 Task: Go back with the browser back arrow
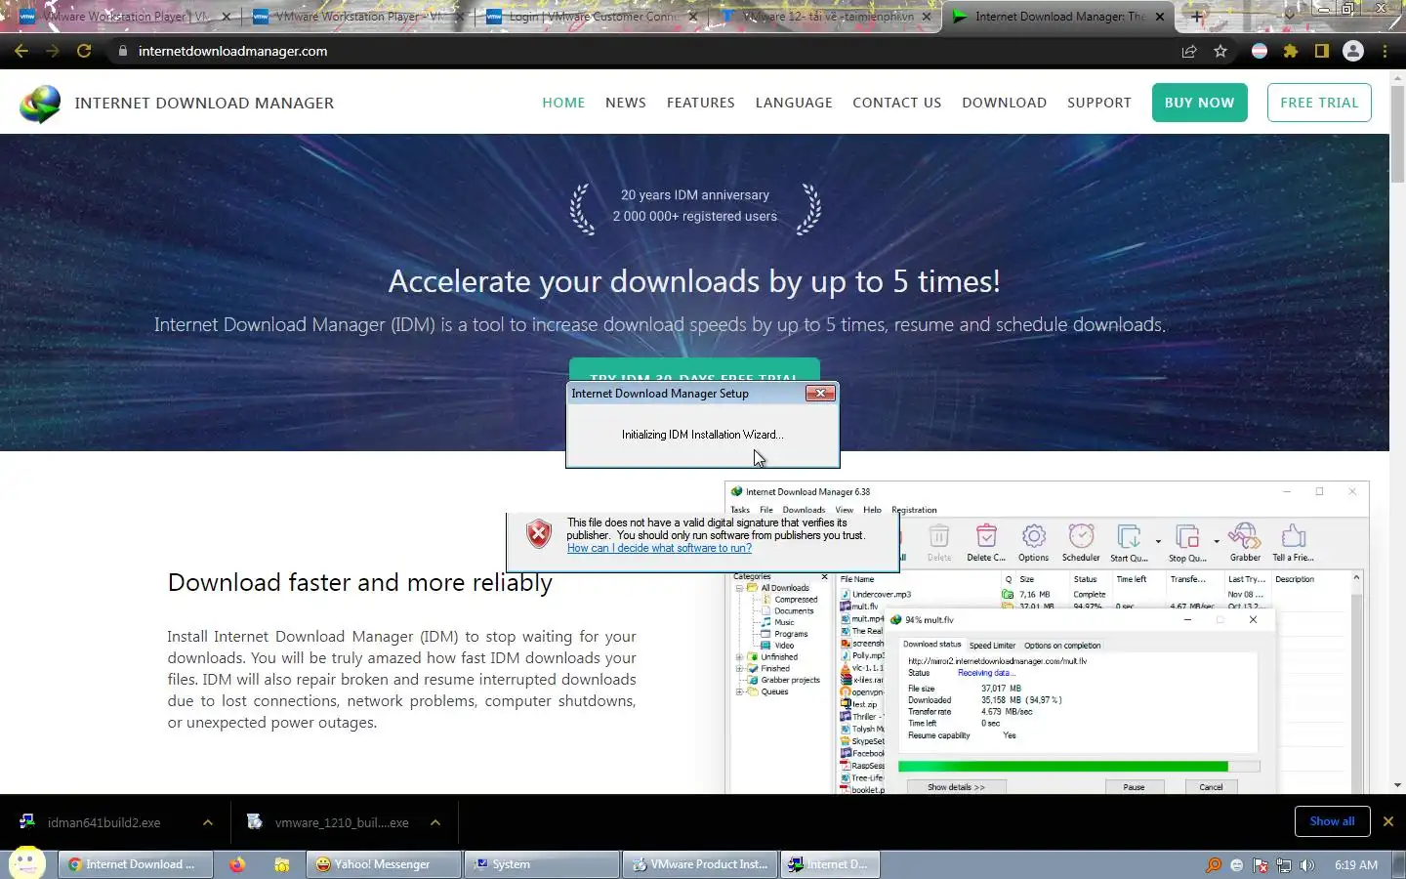pos(21,51)
